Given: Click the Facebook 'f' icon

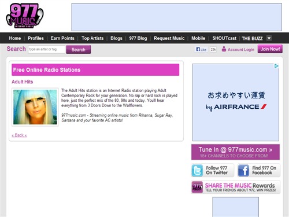Looking at the screenshot, I should [x=243, y=171].
